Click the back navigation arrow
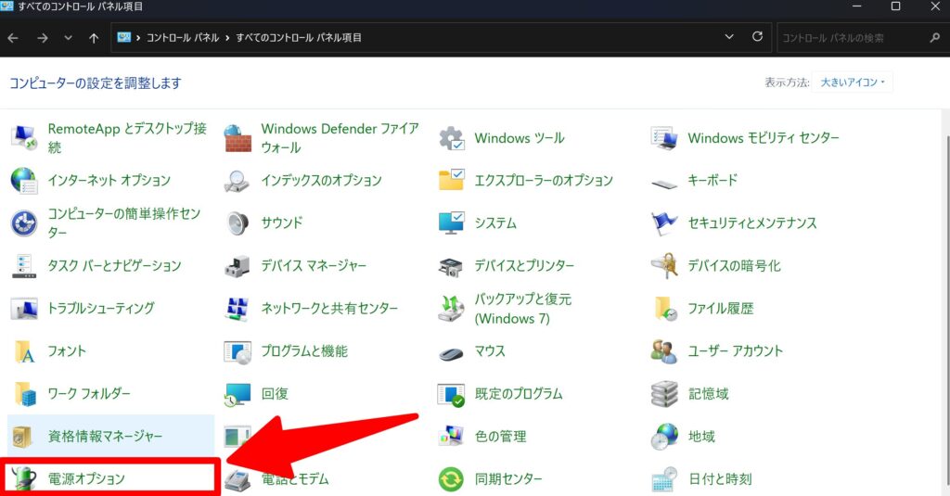 click(13, 38)
